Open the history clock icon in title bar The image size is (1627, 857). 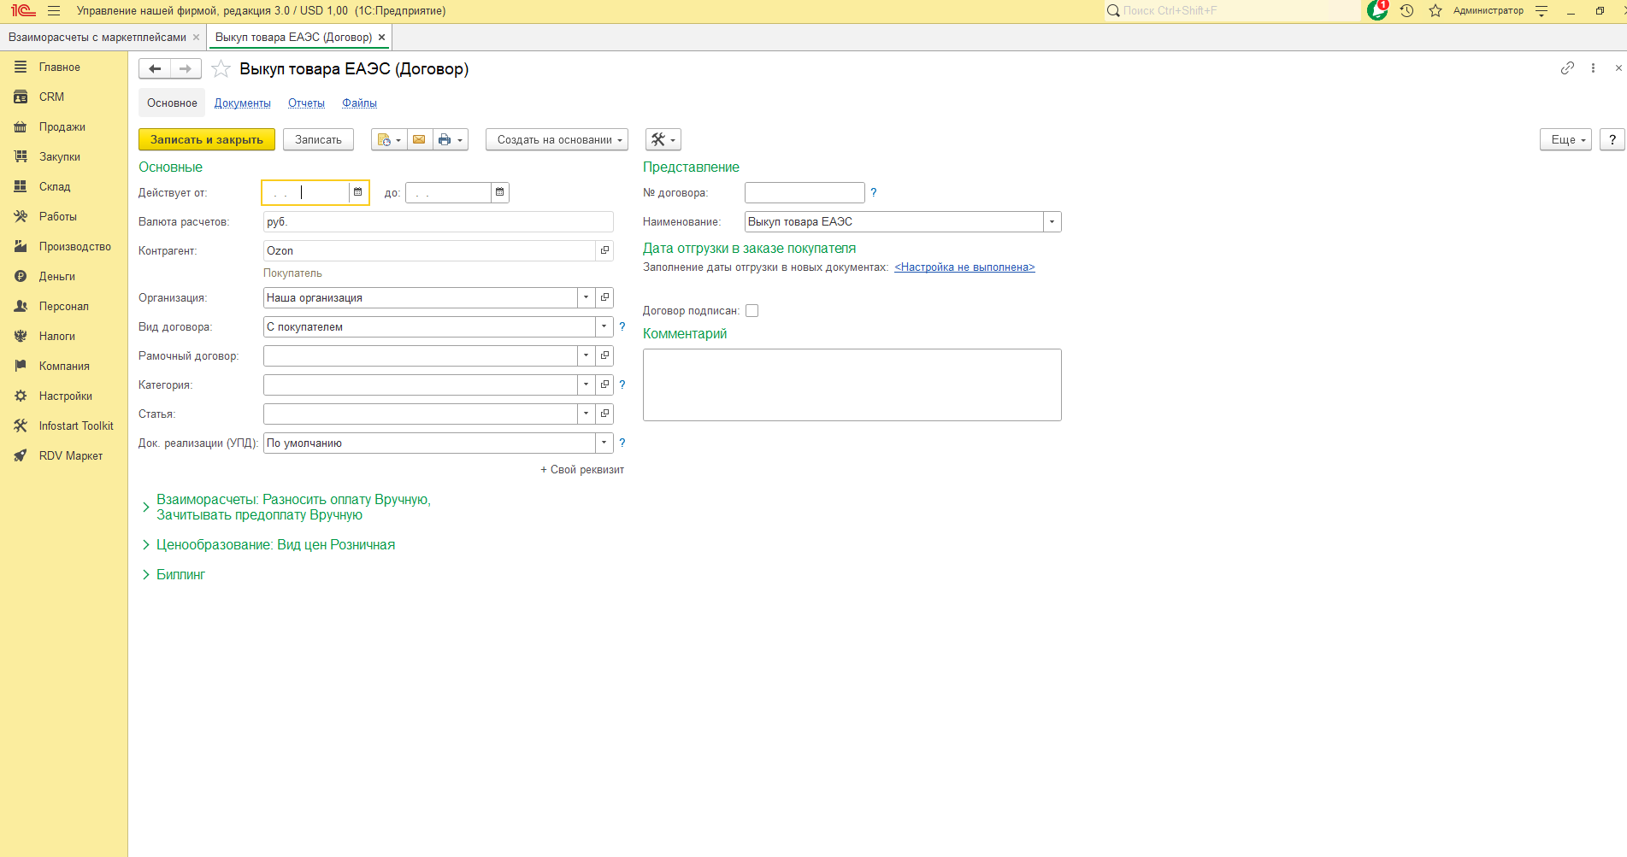point(1406,11)
